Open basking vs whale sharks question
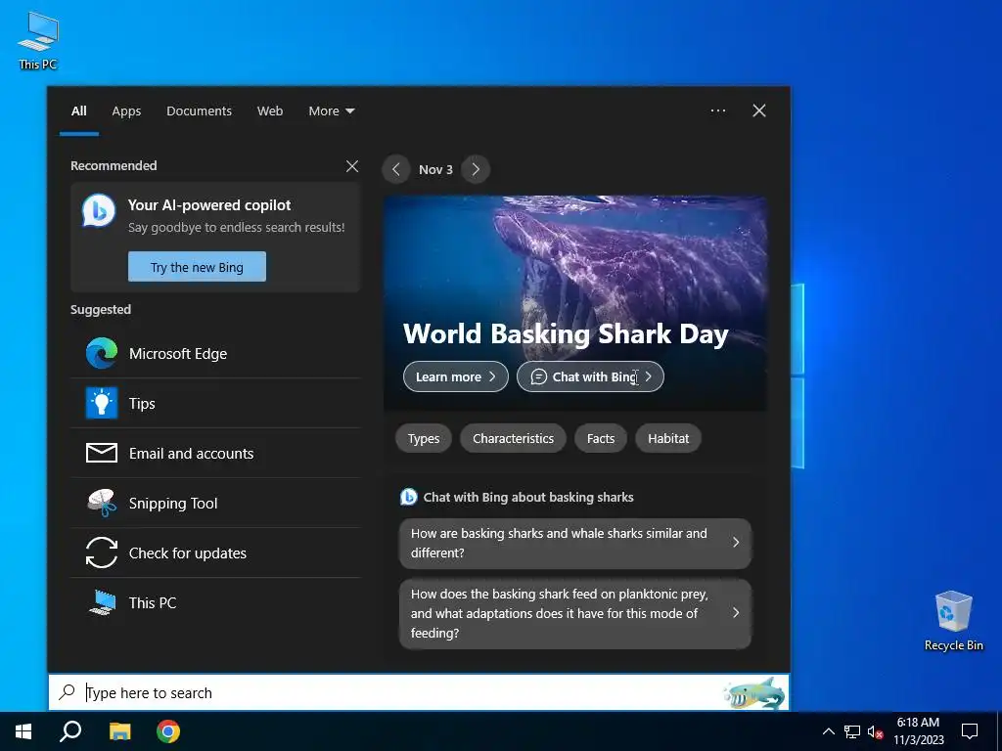 (x=575, y=543)
